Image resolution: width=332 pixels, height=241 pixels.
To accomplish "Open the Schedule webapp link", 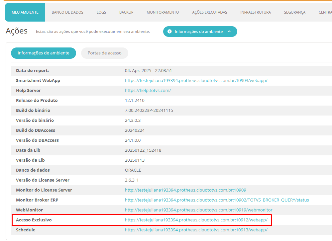I will [x=196, y=230].
